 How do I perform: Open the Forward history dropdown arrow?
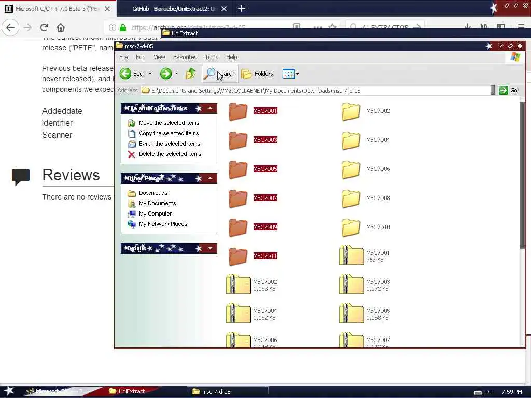176,74
